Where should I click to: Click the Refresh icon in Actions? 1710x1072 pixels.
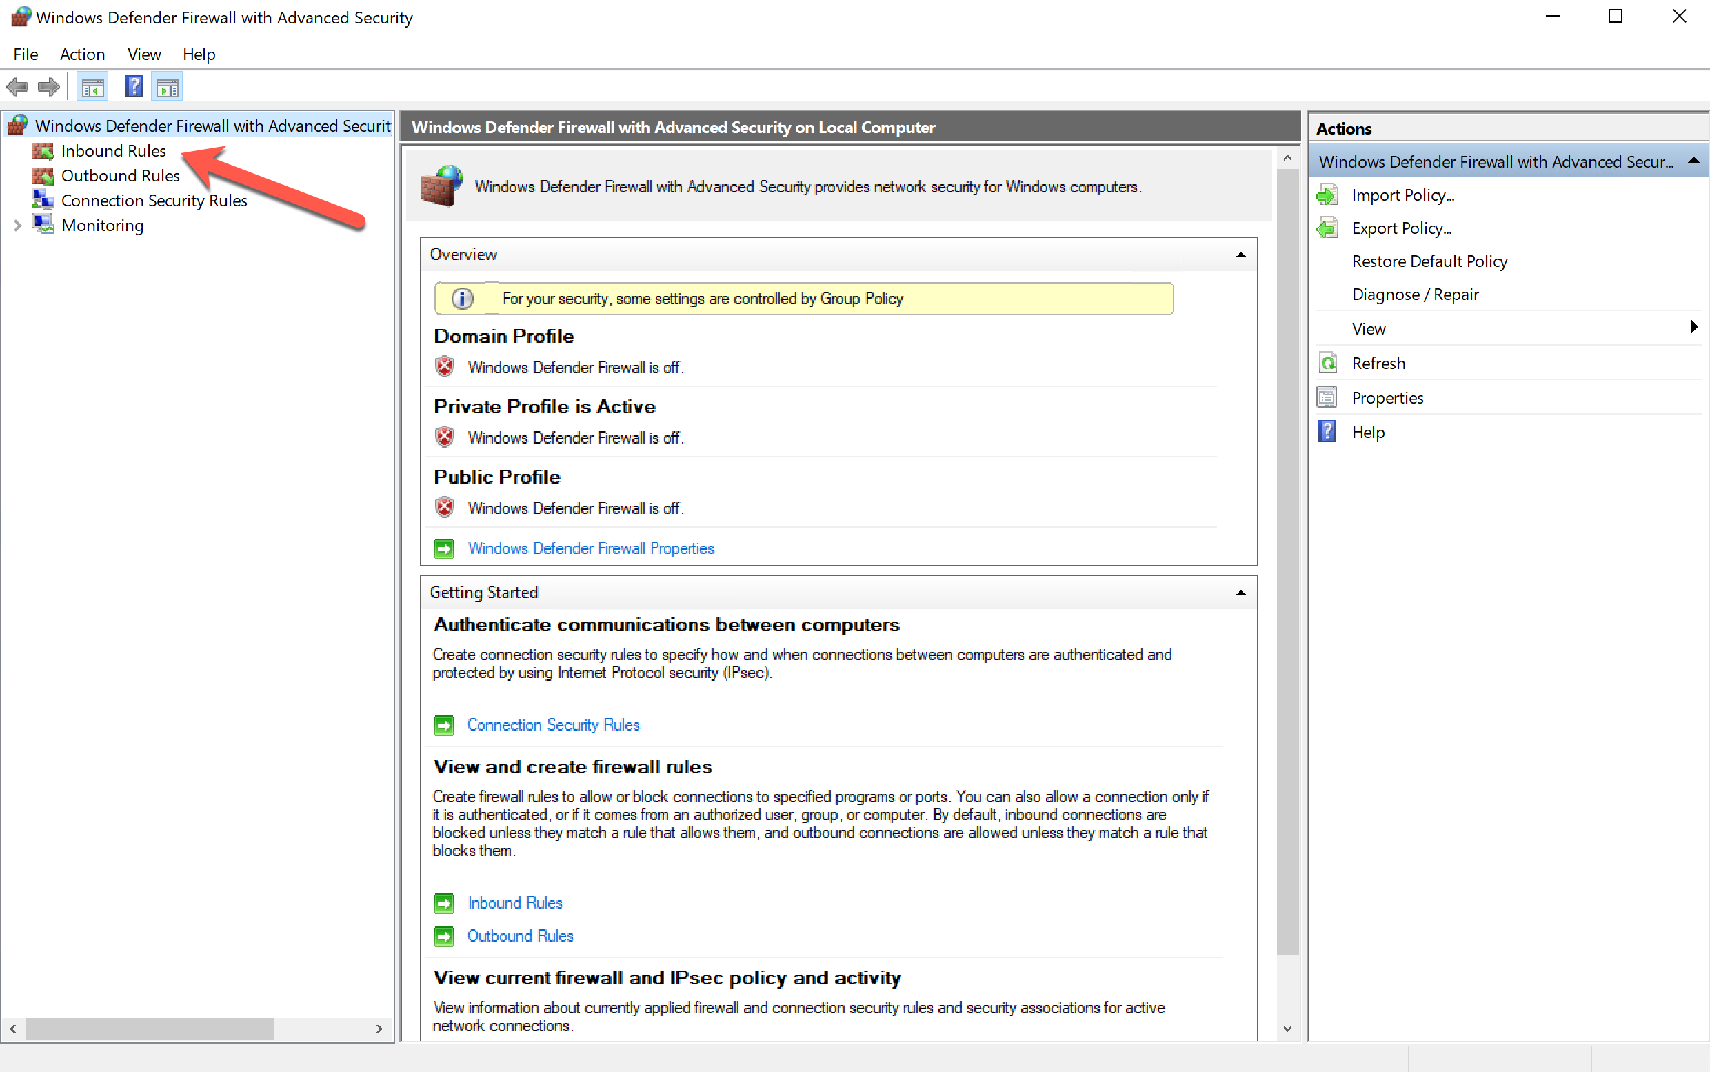click(x=1327, y=363)
